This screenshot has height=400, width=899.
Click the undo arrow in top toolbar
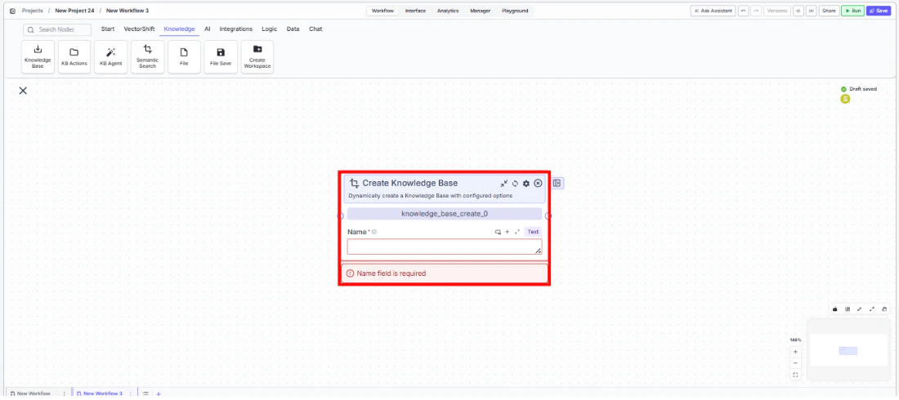coord(743,11)
